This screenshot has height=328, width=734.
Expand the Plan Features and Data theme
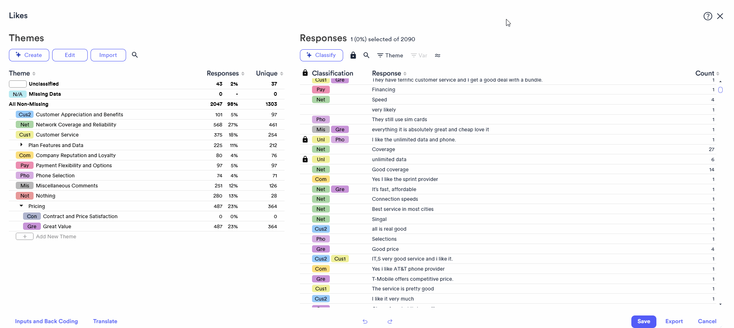[21, 145]
